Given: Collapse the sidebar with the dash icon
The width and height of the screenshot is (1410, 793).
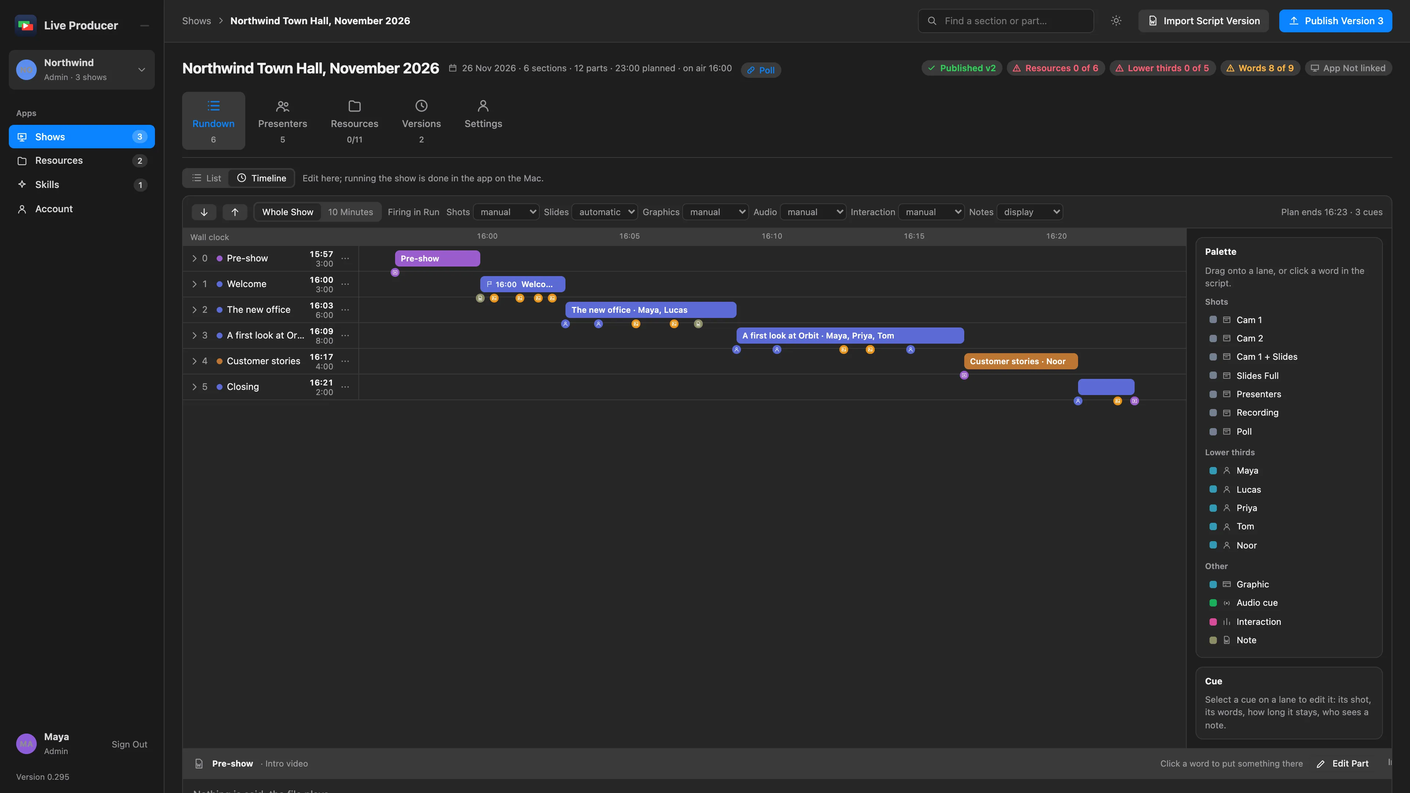Looking at the screenshot, I should [x=145, y=25].
